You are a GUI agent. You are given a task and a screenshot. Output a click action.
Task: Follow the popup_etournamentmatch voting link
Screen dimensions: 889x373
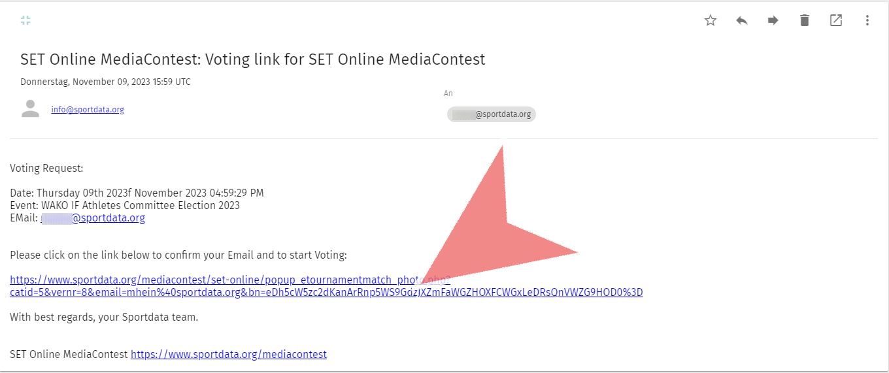pos(326,286)
